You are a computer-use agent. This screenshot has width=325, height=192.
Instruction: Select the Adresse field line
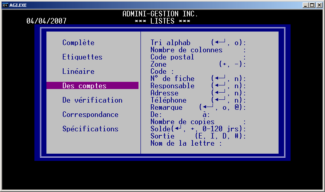pyautogui.click(x=198, y=93)
